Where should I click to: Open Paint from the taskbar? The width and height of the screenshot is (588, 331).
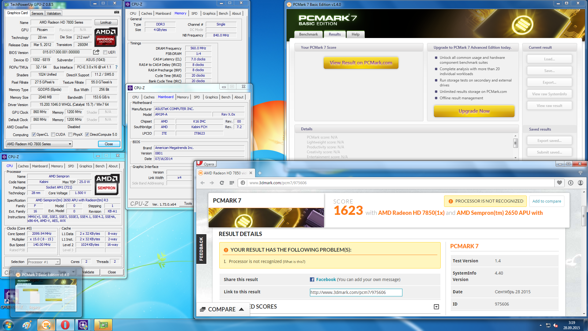[x=27, y=325]
